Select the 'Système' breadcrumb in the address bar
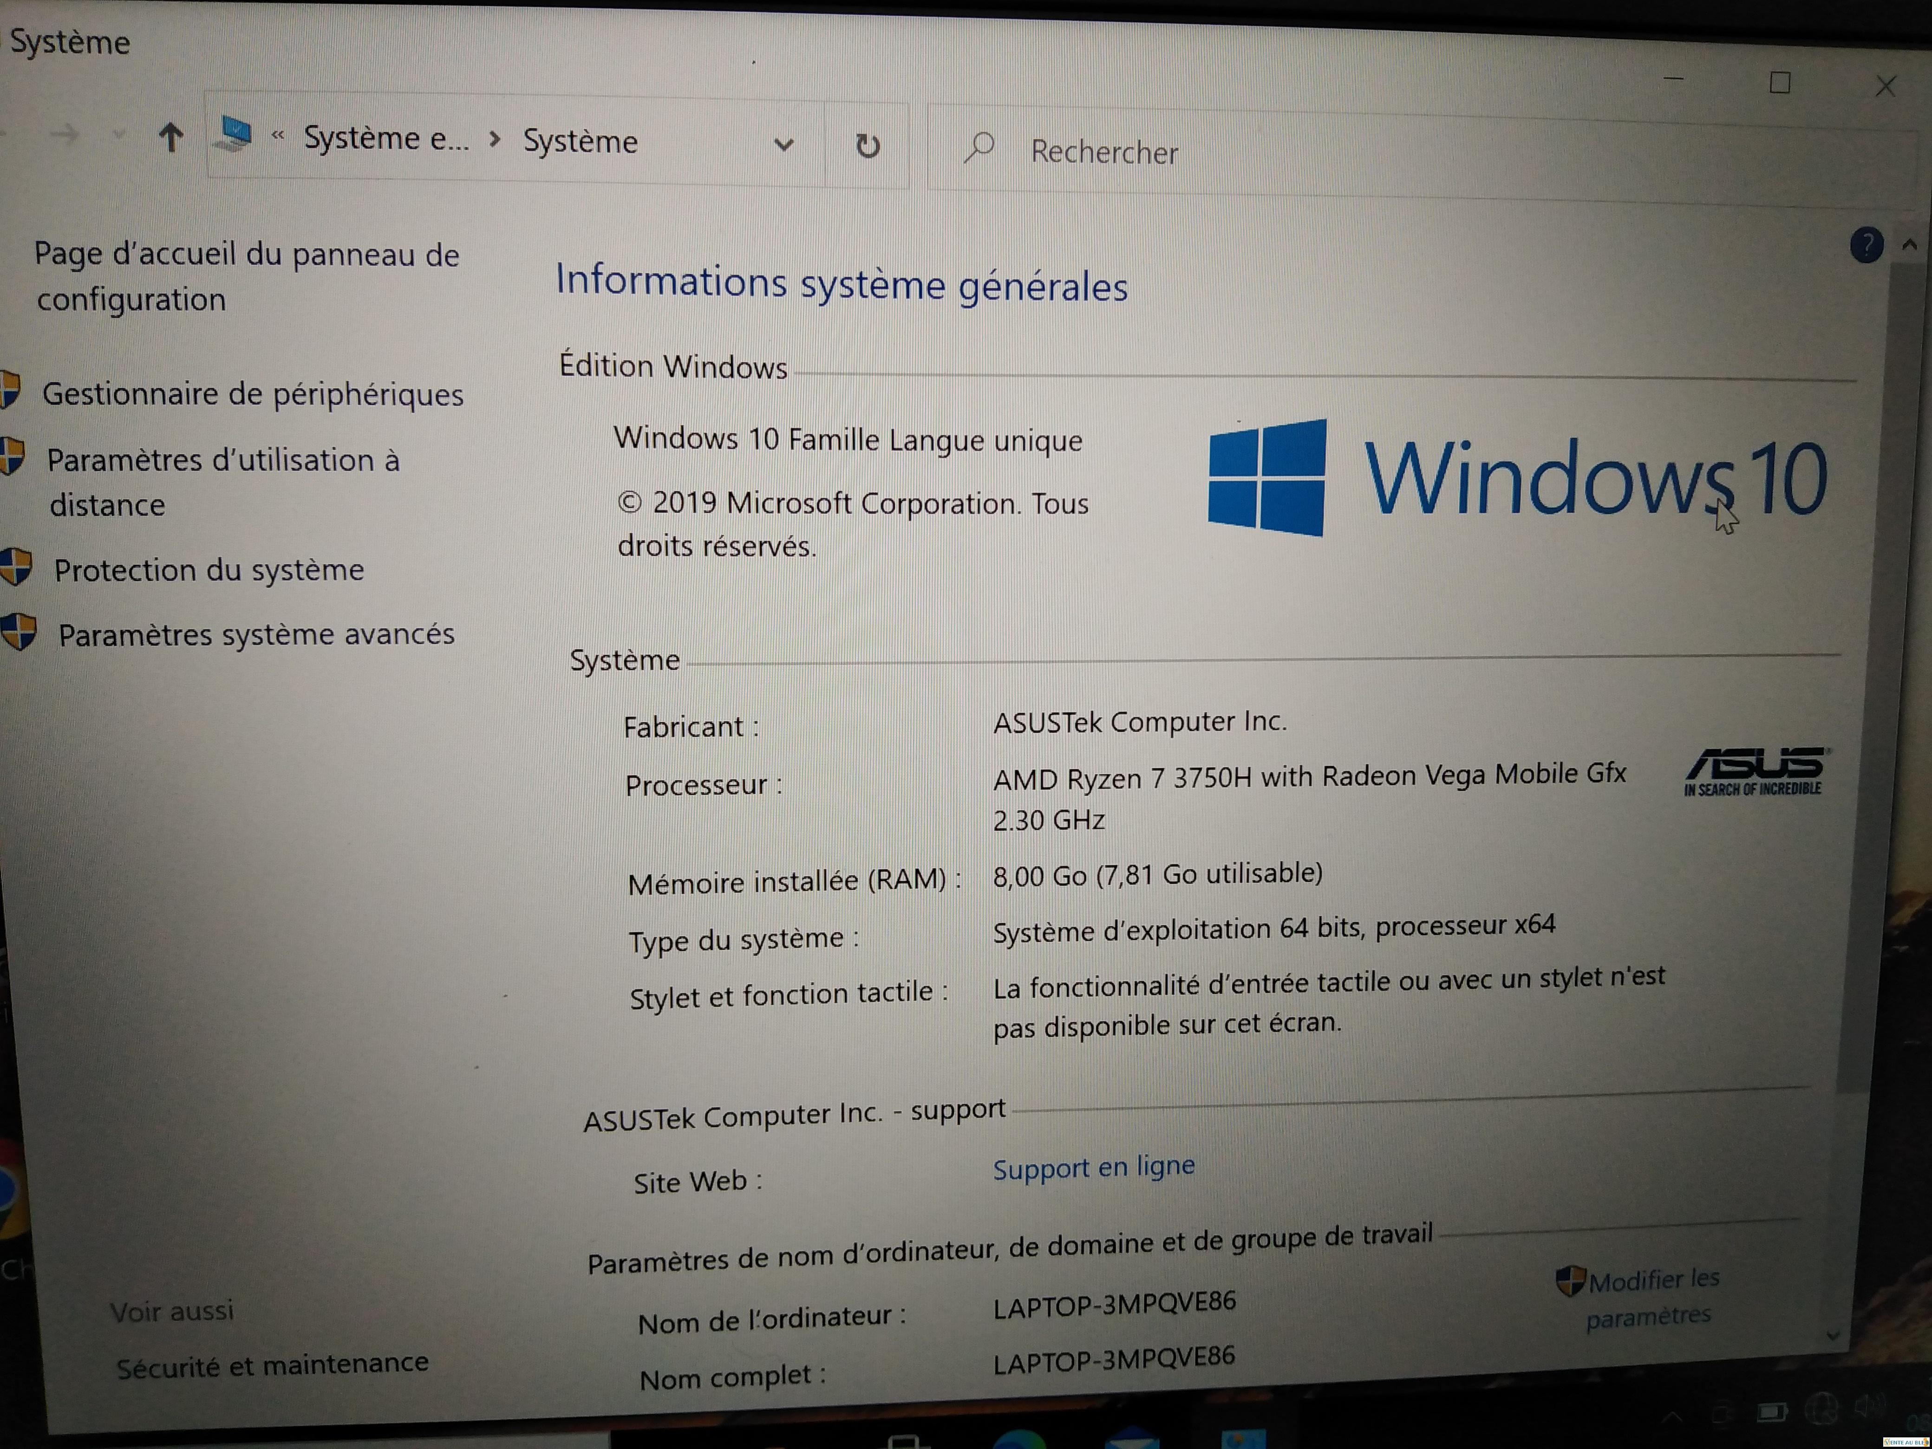The height and width of the screenshot is (1449, 1932). tap(580, 142)
